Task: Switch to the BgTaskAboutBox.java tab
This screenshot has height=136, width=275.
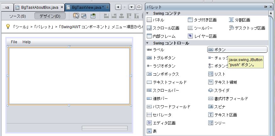Action: (x=37, y=7)
